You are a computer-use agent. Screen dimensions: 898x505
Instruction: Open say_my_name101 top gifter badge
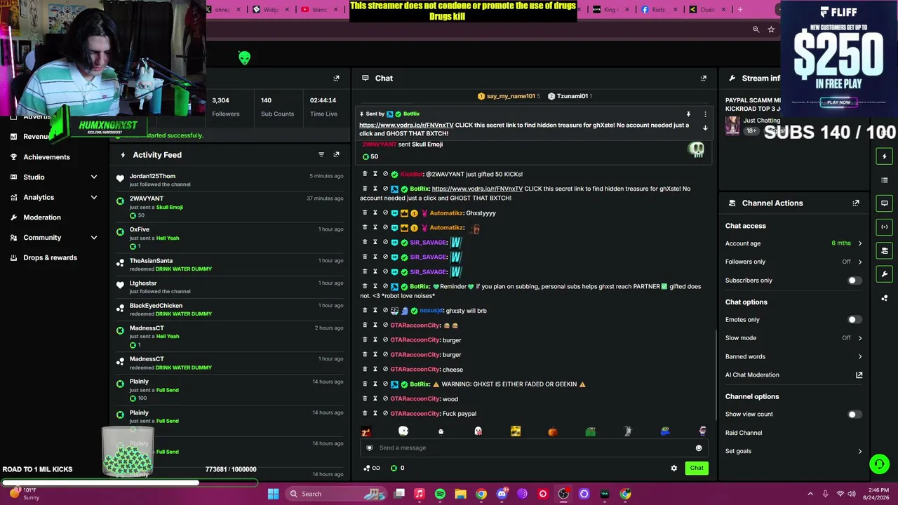click(x=509, y=96)
